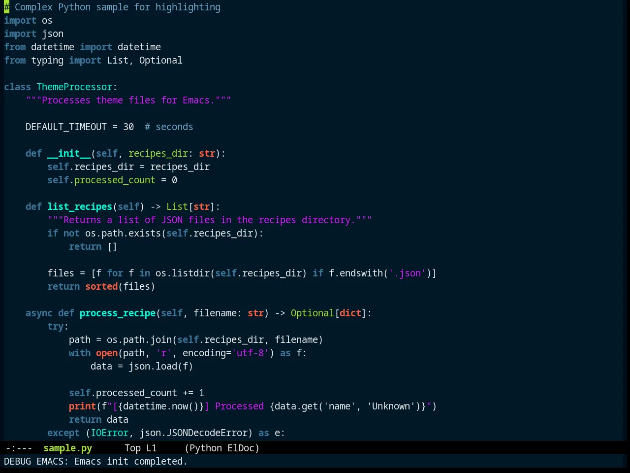Viewport: 630px width, 473px height.
Task: Click the '# seconds' comment
Action: 169,127
